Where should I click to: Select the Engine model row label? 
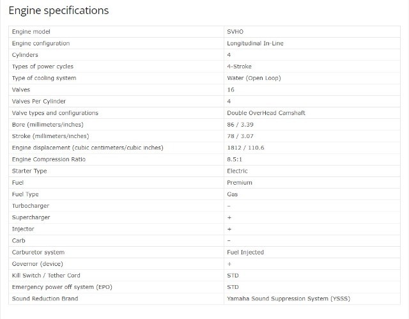[31, 32]
